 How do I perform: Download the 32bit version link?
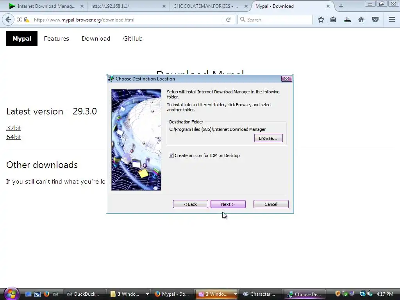(x=14, y=128)
